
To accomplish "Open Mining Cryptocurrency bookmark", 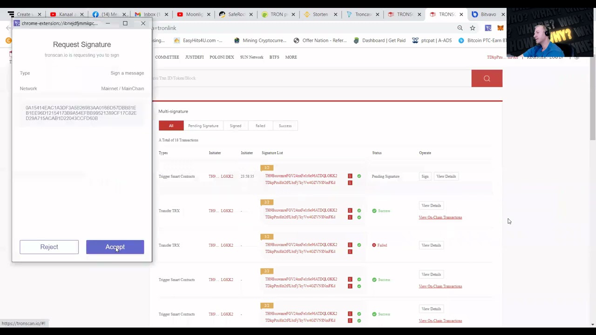I will pyautogui.click(x=260, y=40).
